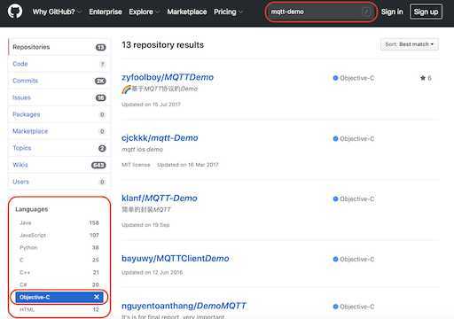Open the Sort: Best match dropdown
This screenshot has width=454, height=319.
tap(410, 44)
